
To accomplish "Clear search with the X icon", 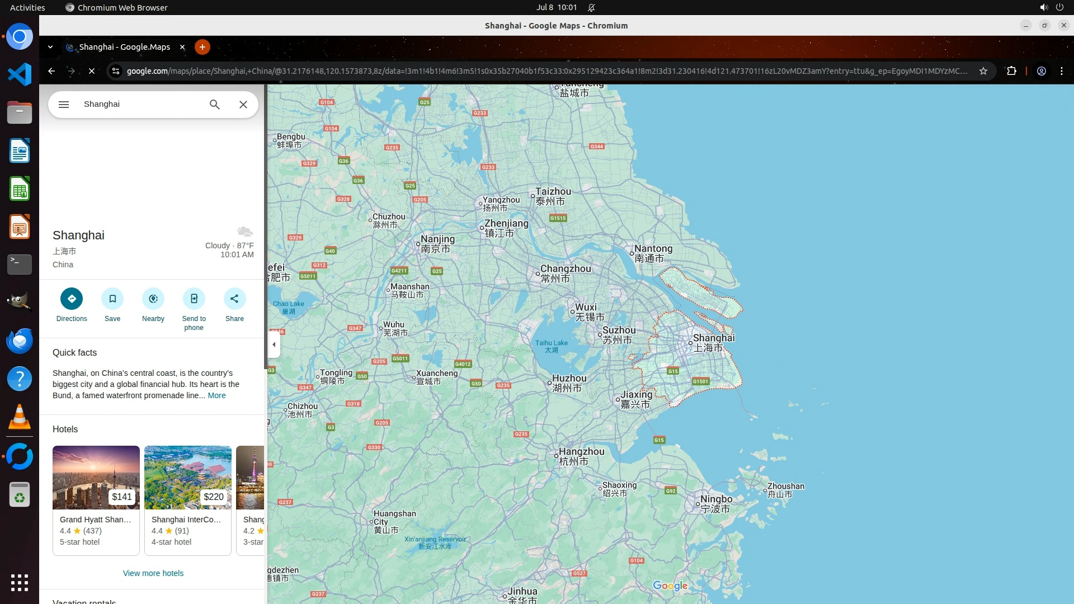I will click(243, 105).
